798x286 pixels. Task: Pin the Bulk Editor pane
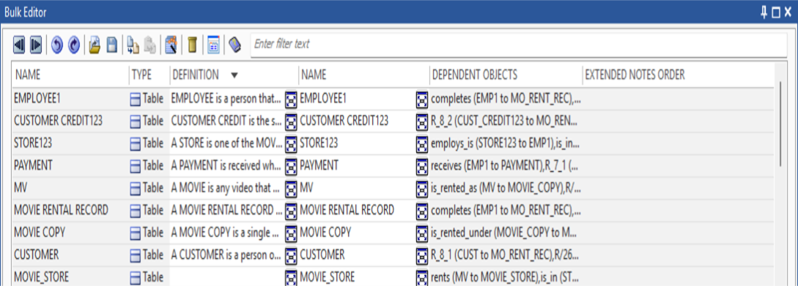pos(764,12)
